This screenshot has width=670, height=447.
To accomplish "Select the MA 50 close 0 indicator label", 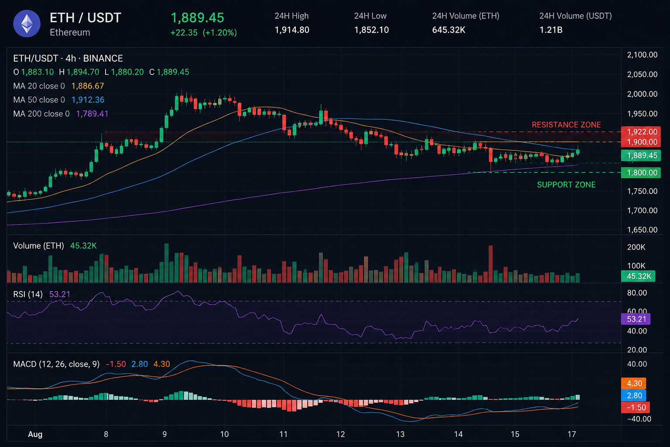I will click(39, 100).
